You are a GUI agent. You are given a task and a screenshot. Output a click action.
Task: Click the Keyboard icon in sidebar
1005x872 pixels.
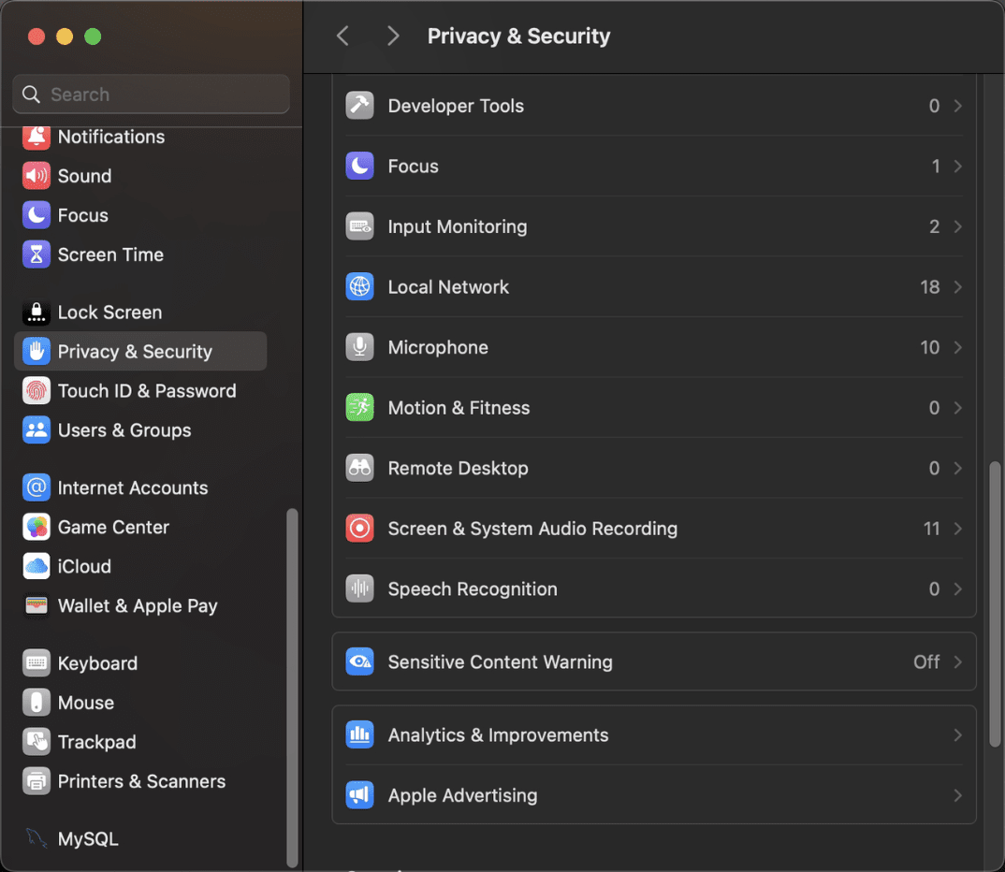coord(36,663)
